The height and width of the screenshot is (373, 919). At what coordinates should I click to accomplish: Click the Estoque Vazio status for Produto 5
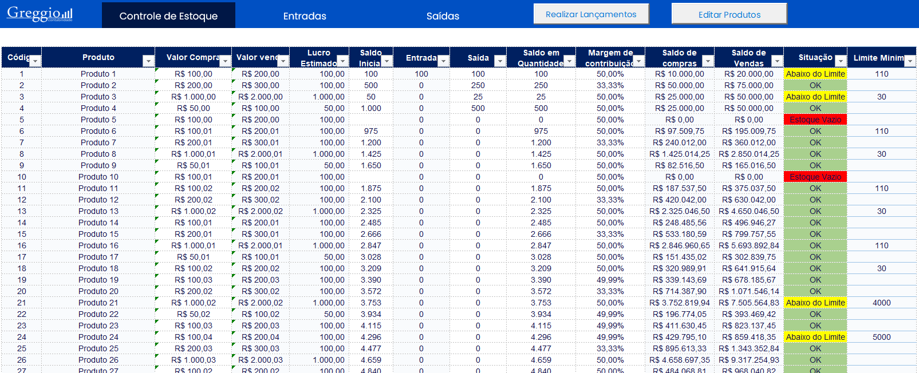815,120
